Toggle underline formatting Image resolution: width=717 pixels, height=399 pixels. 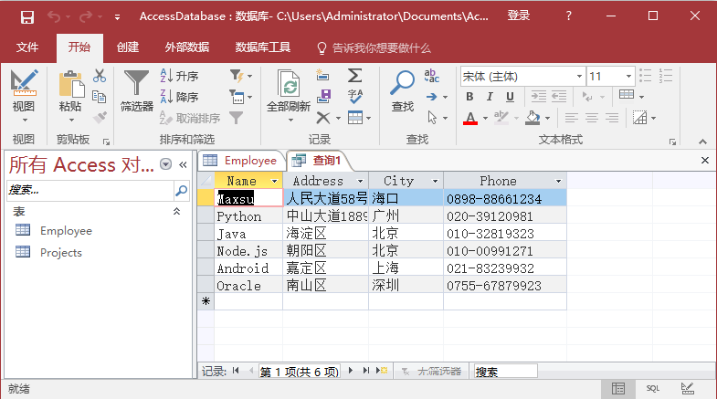pyautogui.click(x=510, y=97)
